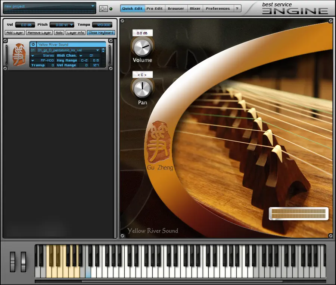The image size is (336, 285).
Task: Click the Gu Zheng seal logo on the artwork
Action: pos(159,142)
